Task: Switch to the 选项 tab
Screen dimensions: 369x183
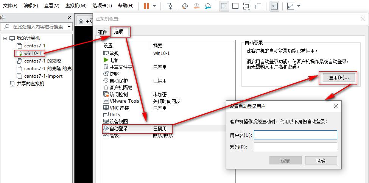Action: pyautogui.click(x=119, y=31)
